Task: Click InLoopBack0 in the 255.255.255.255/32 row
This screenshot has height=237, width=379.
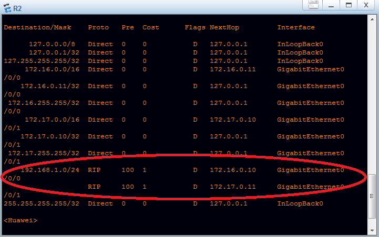Action: point(300,203)
